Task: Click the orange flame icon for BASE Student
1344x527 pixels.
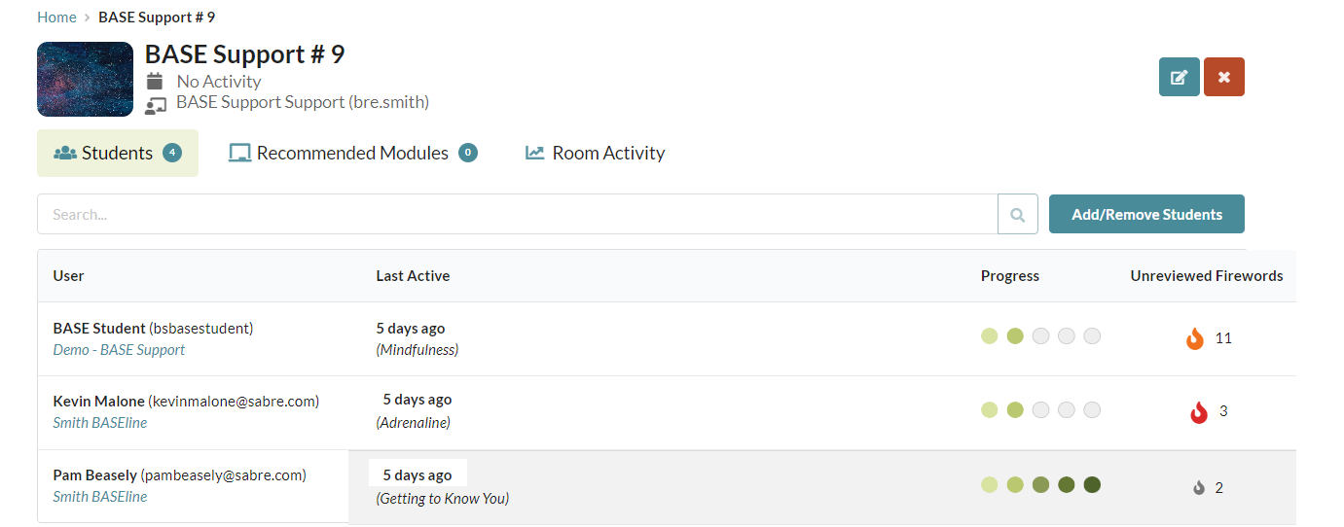Action: (x=1195, y=338)
